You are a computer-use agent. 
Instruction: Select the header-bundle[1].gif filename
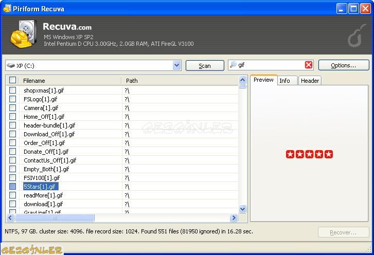click(x=49, y=125)
